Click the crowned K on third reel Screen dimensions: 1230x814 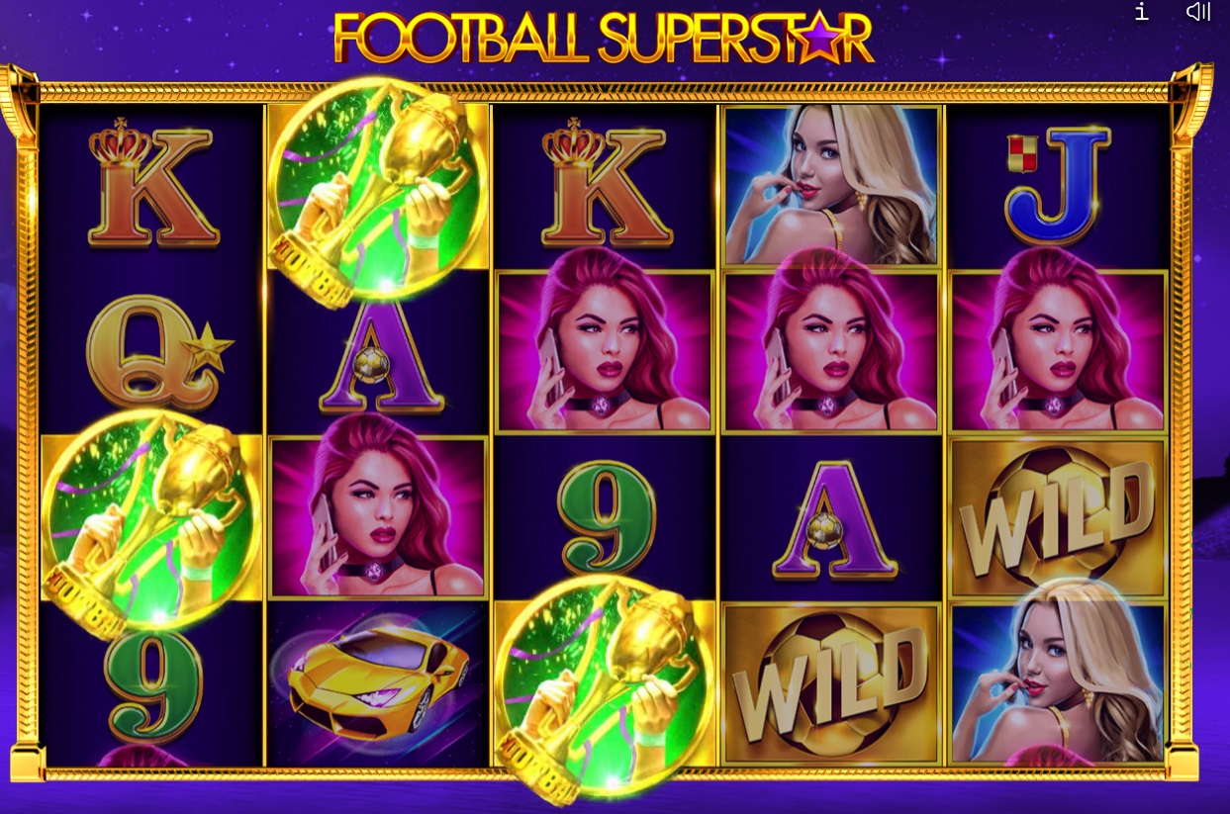tap(606, 185)
